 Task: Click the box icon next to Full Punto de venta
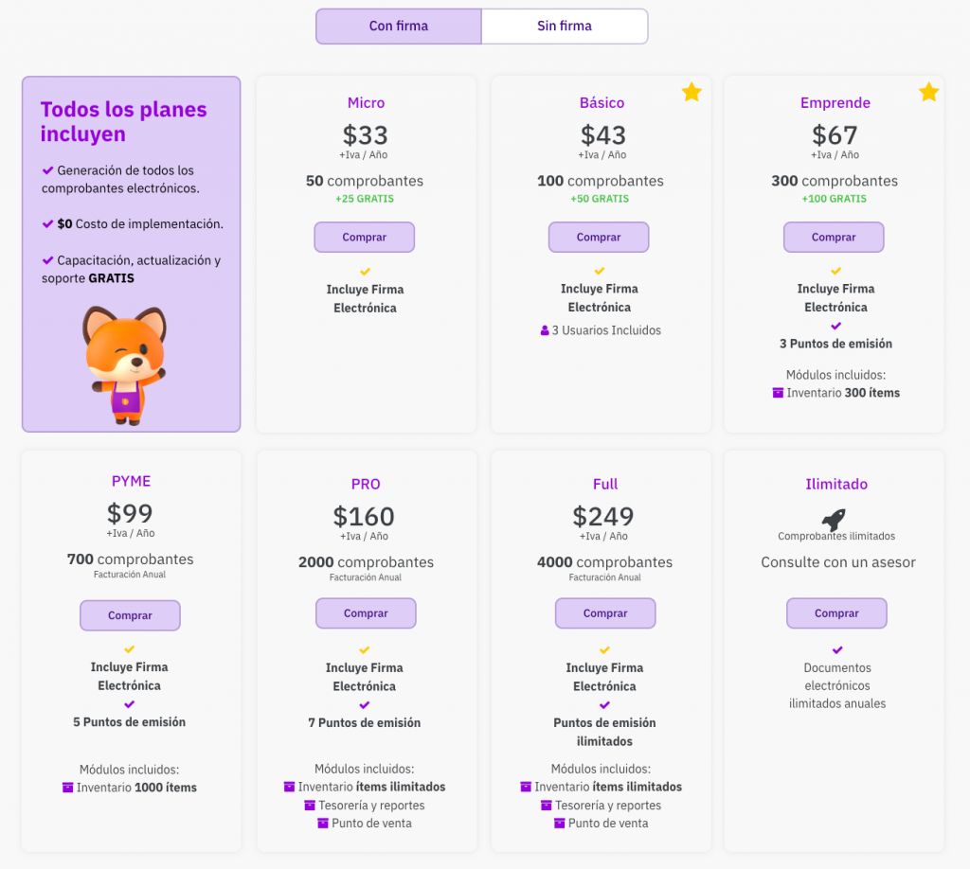[x=560, y=824]
